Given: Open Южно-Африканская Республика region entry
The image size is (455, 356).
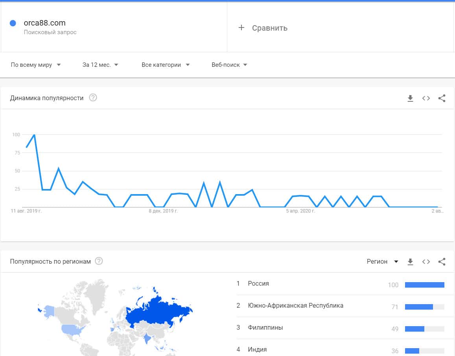Looking at the screenshot, I should (295, 306).
